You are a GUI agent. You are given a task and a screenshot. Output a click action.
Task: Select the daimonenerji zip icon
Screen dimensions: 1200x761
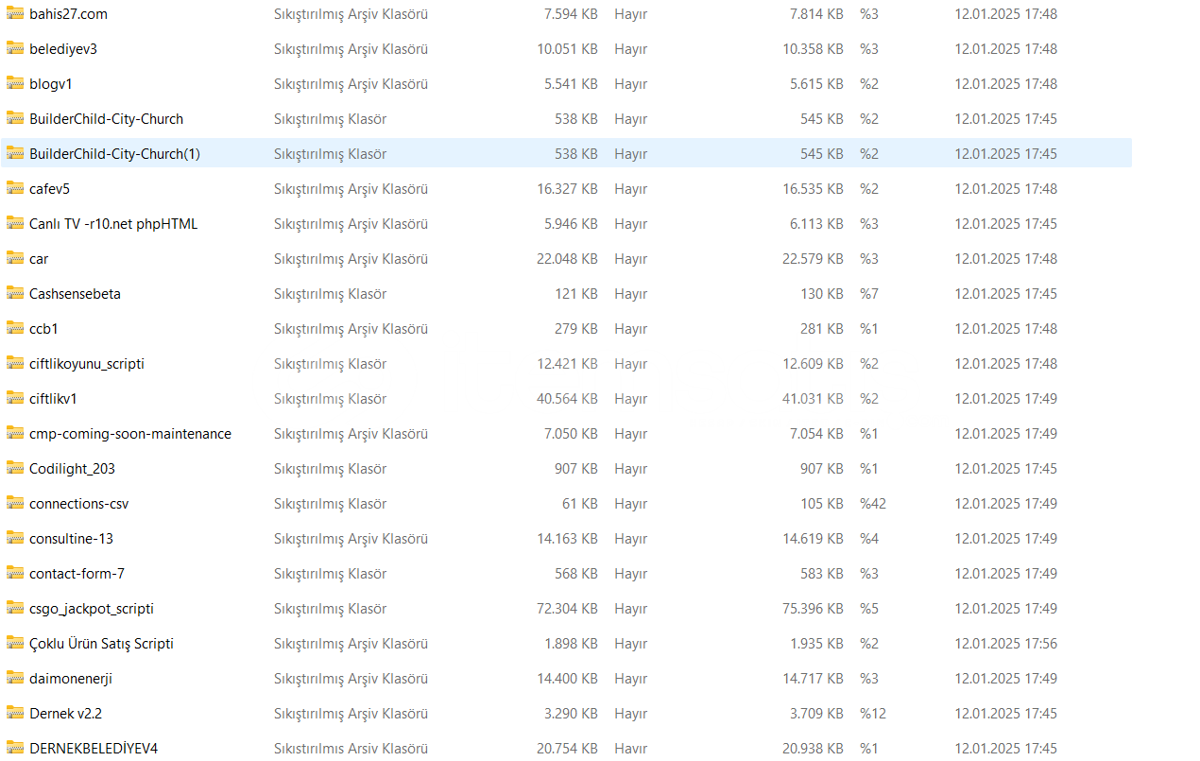click(15, 678)
